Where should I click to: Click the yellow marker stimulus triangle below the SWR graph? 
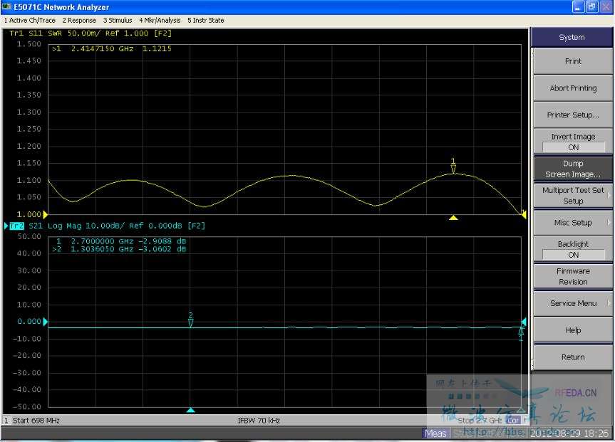tap(453, 218)
